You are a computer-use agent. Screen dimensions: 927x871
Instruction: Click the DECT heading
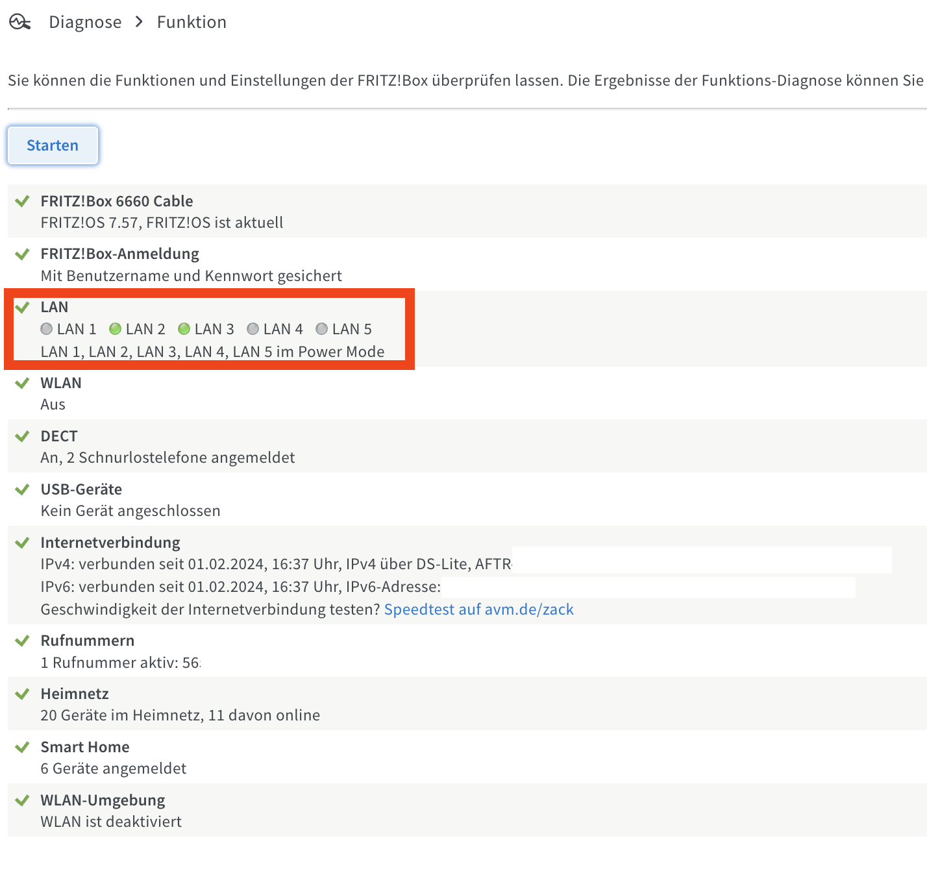59,436
